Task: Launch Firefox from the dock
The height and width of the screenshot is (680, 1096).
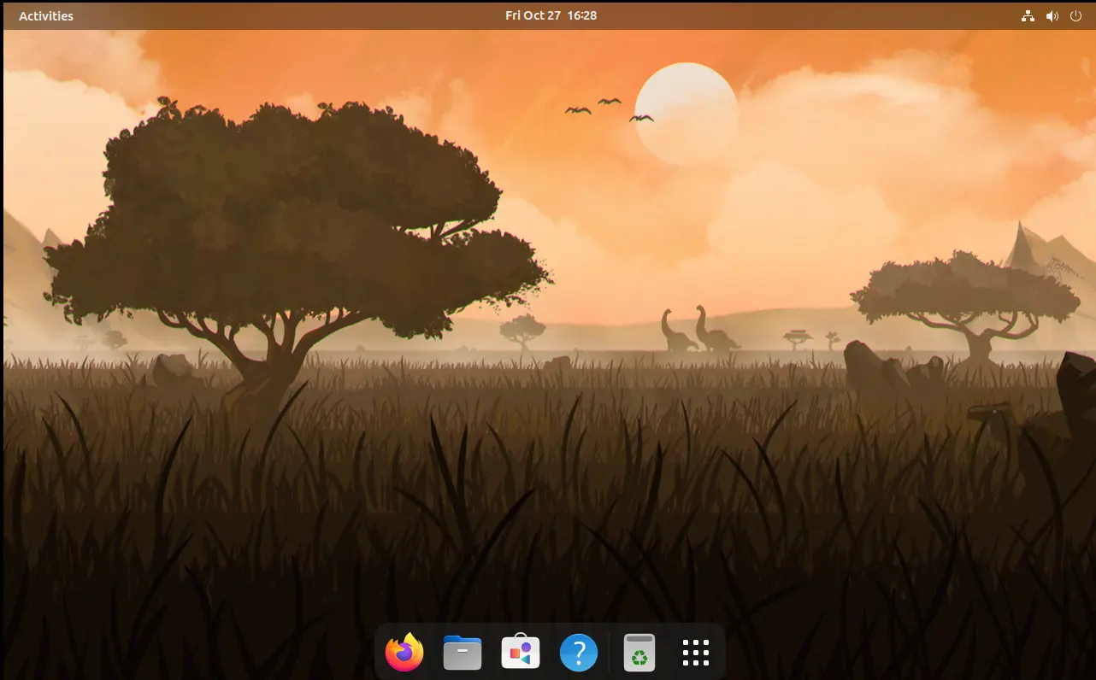Action: (x=404, y=654)
